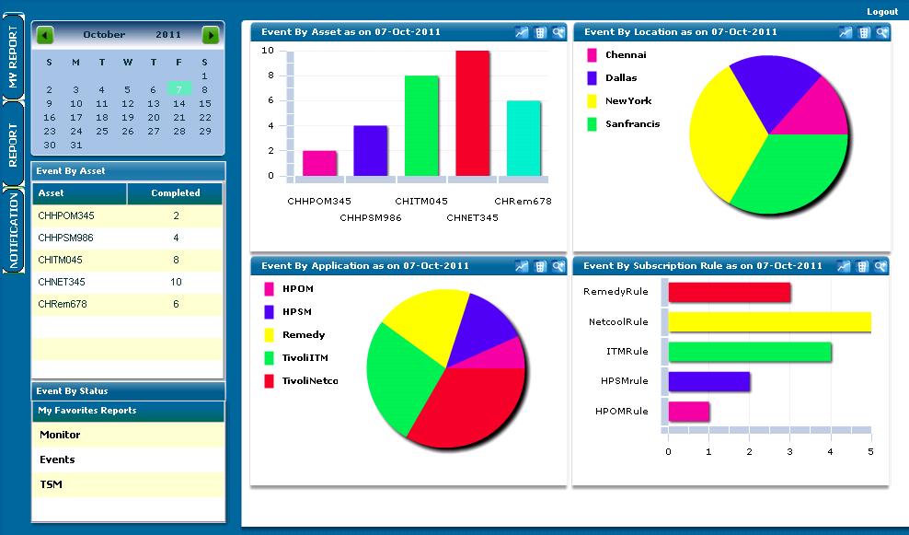Open the Monitor favorite report
This screenshot has height=535, width=909.
60,435
